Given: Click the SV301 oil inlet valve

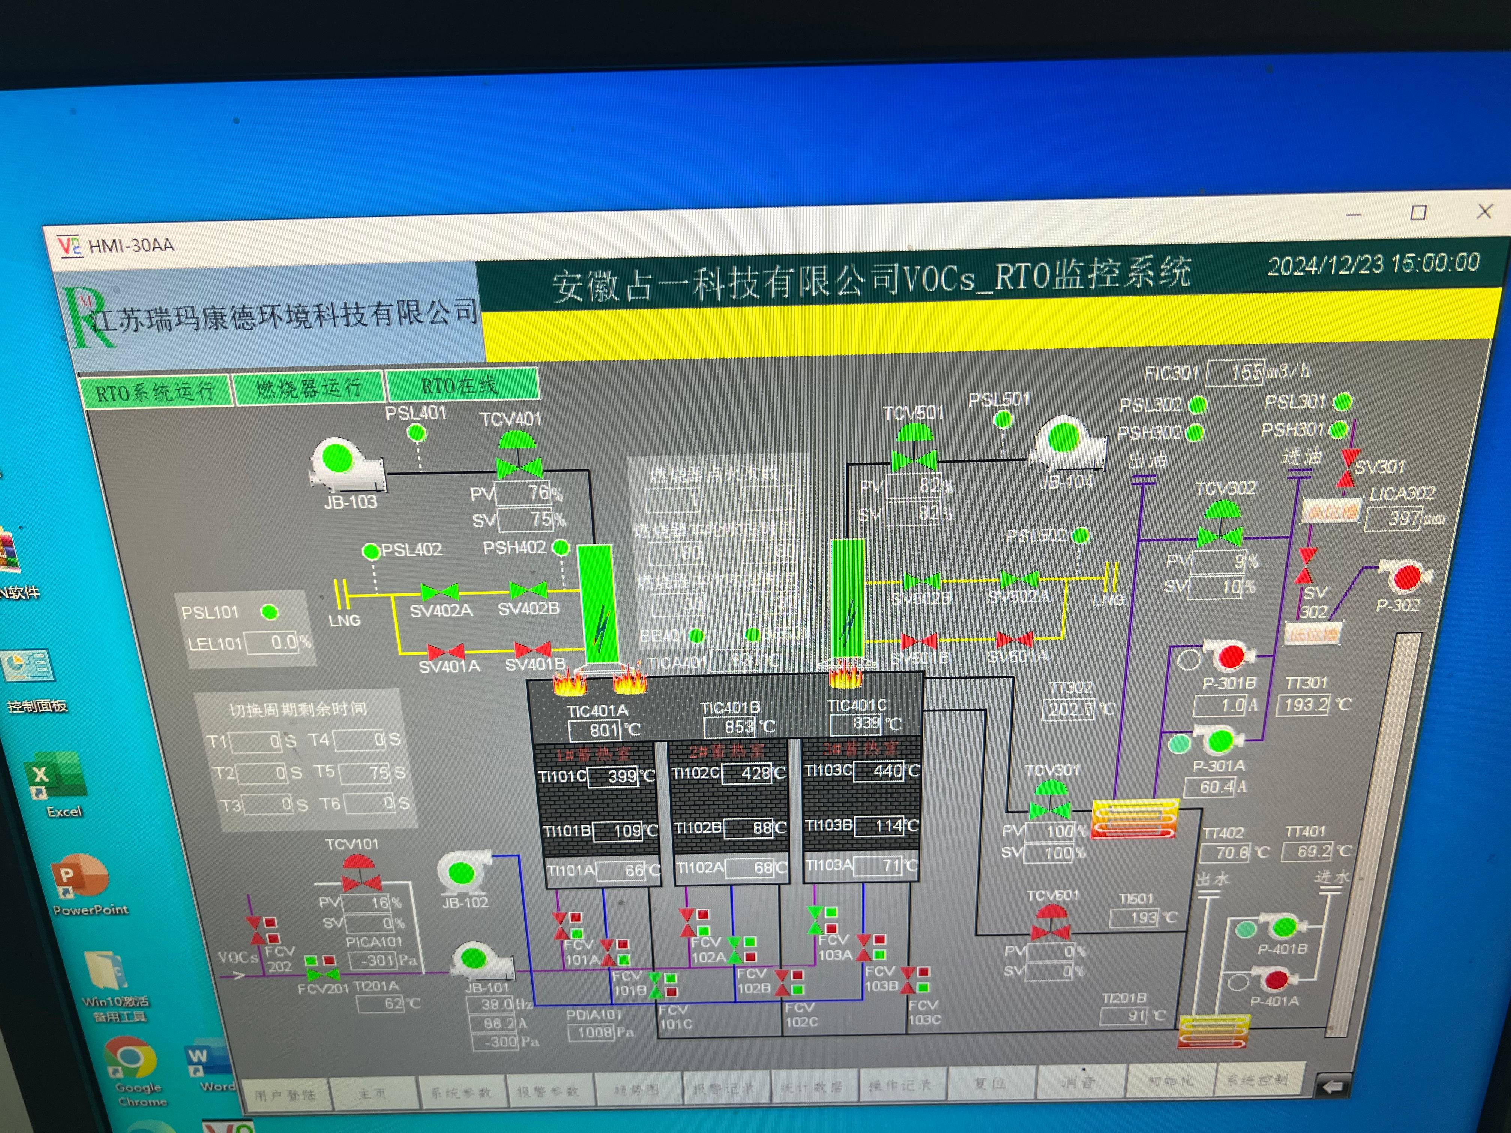Looking at the screenshot, I should coord(1348,468).
